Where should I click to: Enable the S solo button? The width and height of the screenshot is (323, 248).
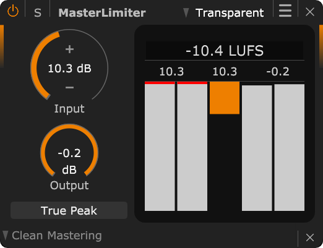click(x=37, y=13)
